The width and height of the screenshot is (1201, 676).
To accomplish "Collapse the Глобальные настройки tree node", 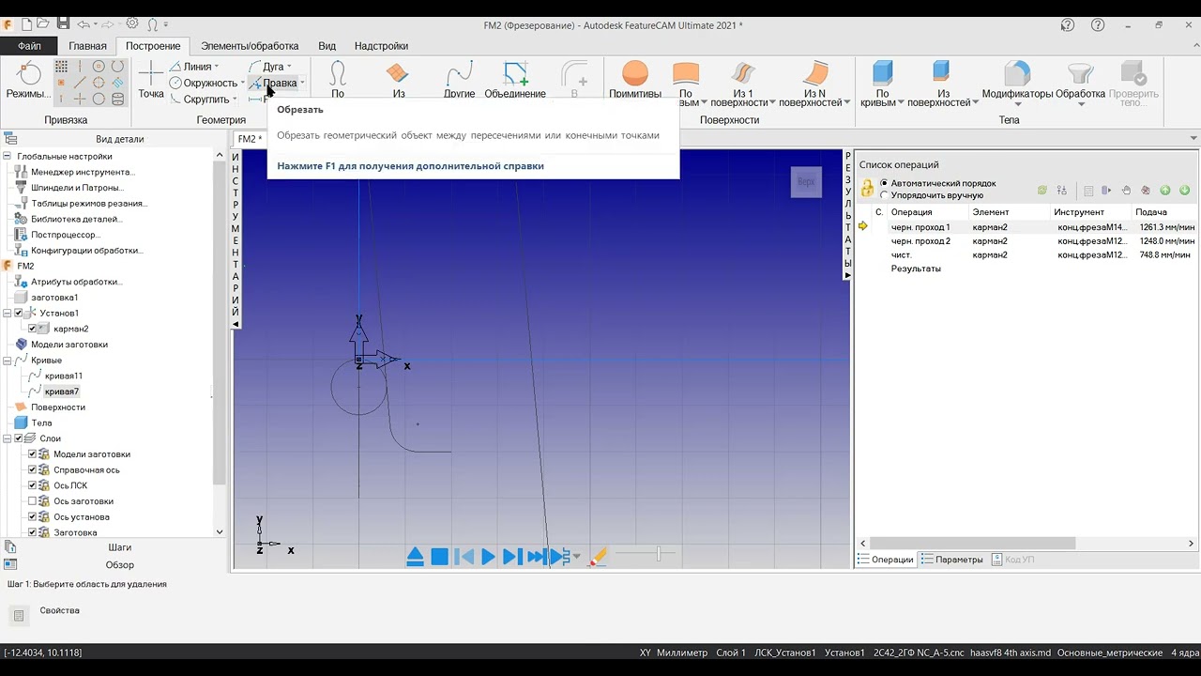I will (8, 157).
